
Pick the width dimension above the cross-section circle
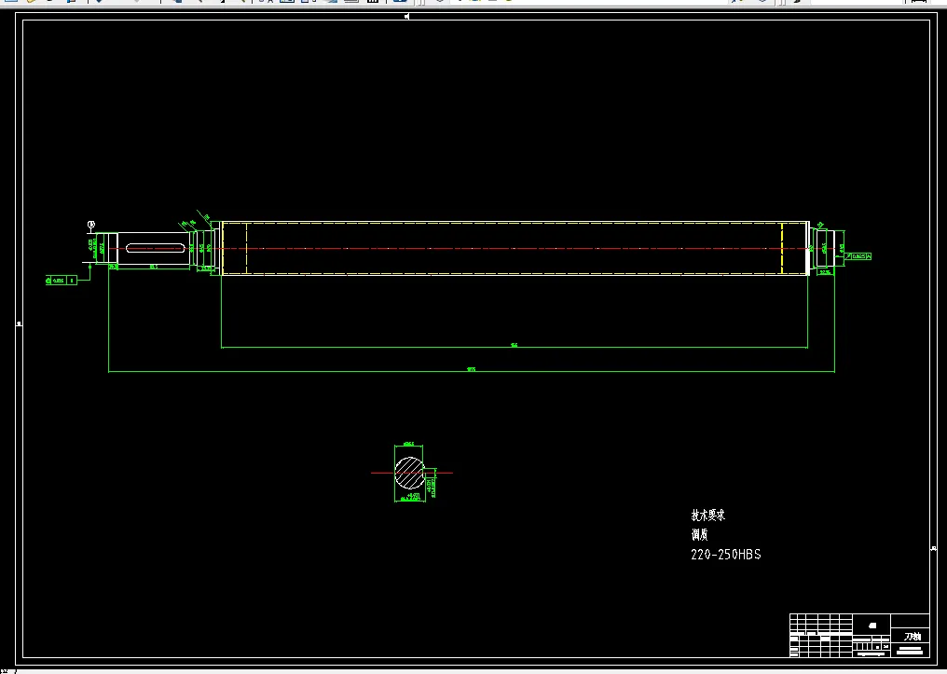pos(409,444)
